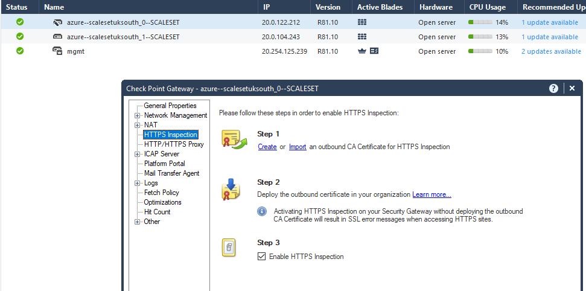Click CPU usage bar showing 14%
The image size is (586, 291).
(480, 22)
